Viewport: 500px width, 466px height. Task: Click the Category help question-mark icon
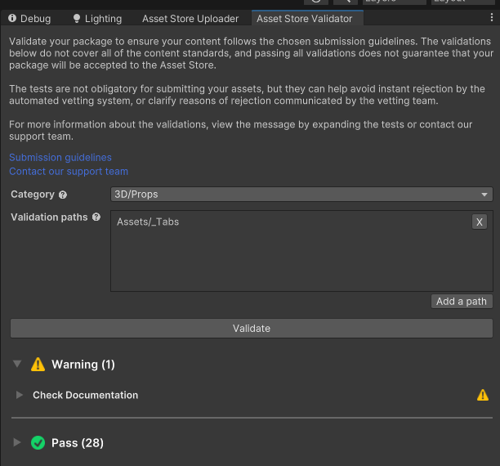63,195
